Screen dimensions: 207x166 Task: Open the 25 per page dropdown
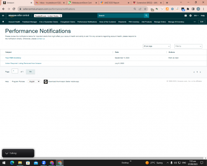coord(156,46)
